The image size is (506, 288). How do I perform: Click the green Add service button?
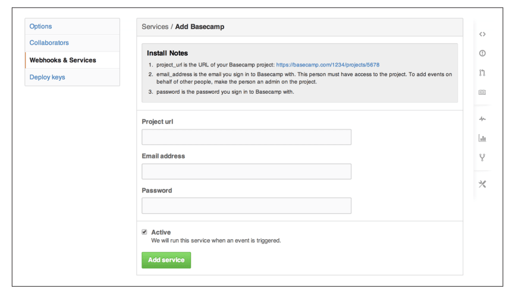[166, 260]
